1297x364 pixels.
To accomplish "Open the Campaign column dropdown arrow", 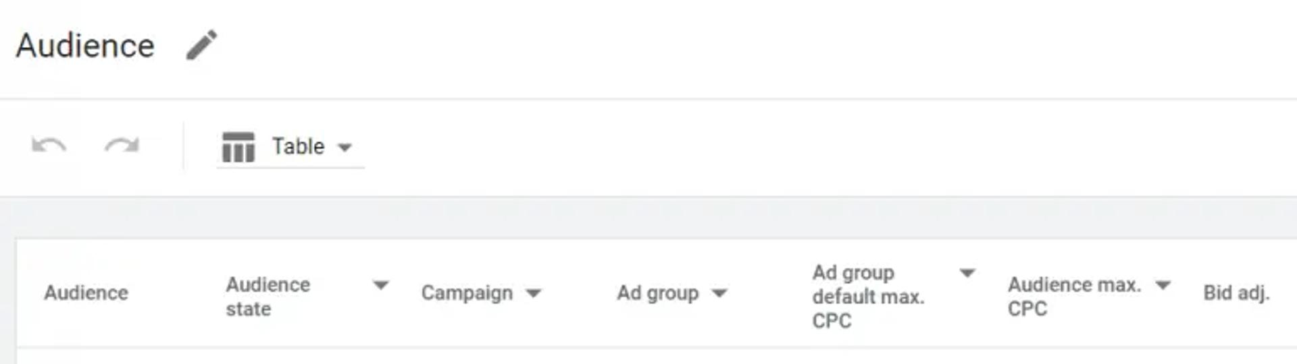I will [x=534, y=293].
